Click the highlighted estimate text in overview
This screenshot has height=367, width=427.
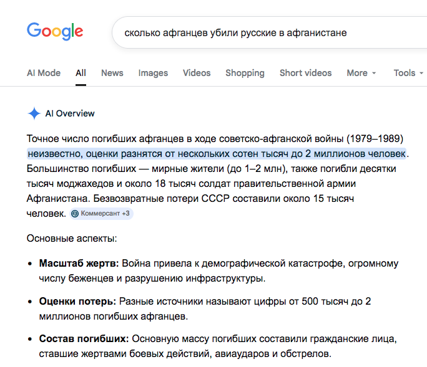point(216,153)
